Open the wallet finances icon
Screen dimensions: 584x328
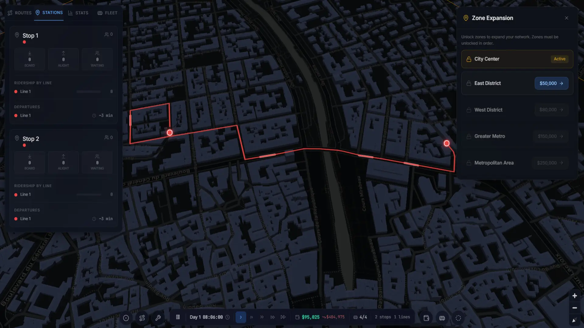pos(426,318)
